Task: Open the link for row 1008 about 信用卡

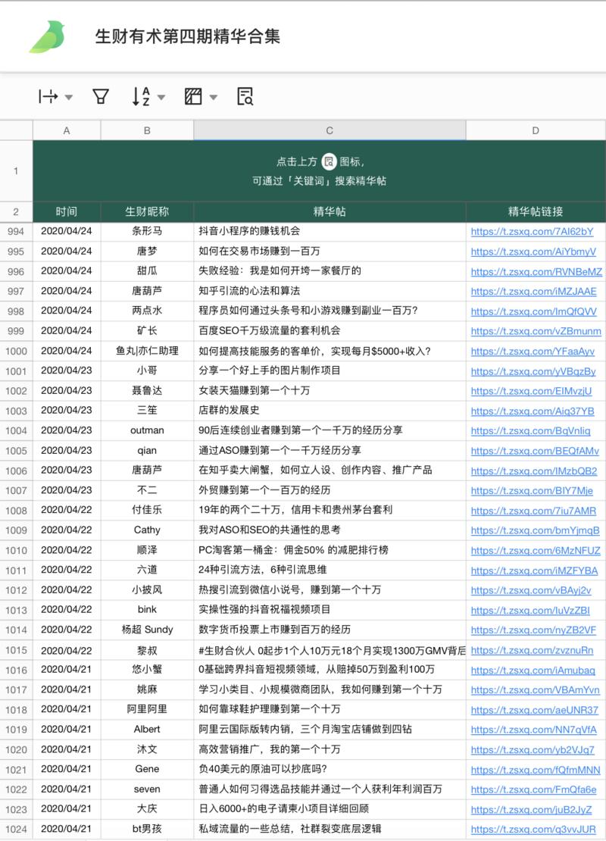Action: tap(535, 511)
